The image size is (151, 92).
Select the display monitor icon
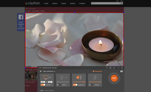point(46,77)
